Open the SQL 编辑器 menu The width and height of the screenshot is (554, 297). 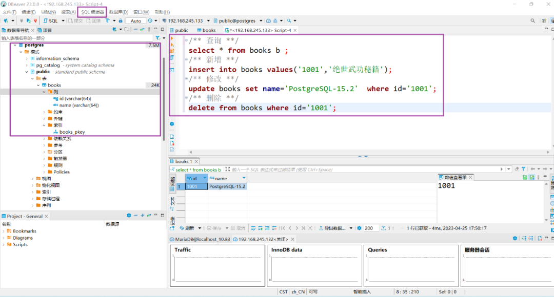[92, 12]
